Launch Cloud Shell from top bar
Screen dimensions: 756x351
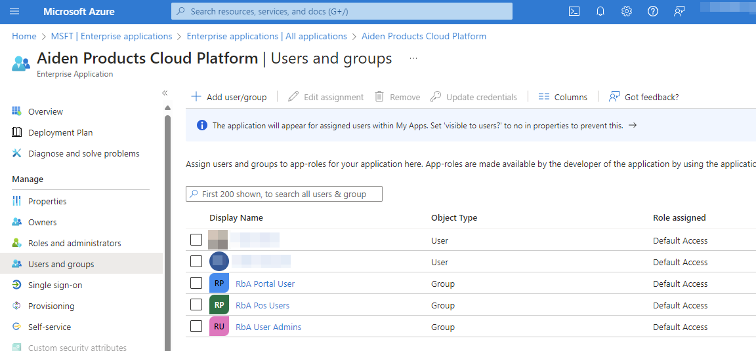[574, 11]
